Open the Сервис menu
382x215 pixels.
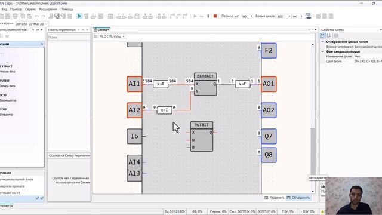(x=30, y=10)
